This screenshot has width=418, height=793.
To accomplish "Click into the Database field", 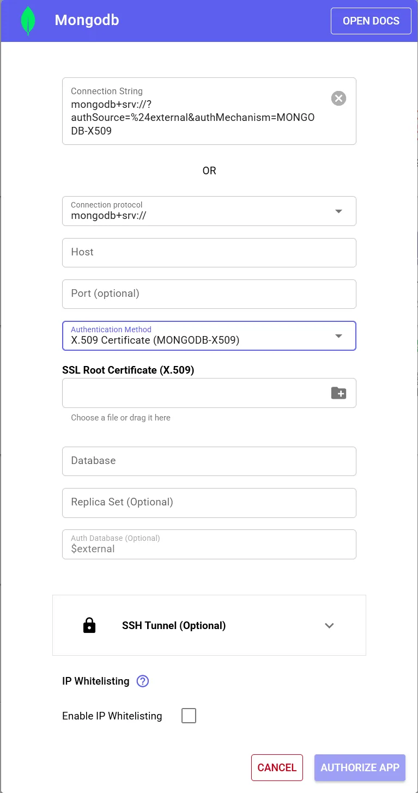I will [209, 461].
